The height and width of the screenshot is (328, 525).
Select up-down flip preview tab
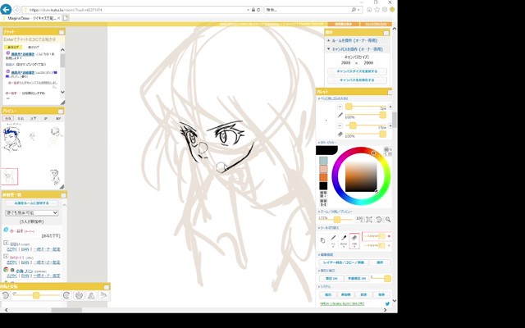tap(33, 118)
